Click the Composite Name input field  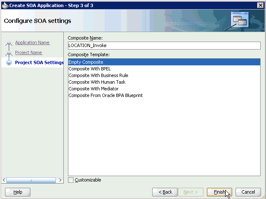(x=164, y=45)
